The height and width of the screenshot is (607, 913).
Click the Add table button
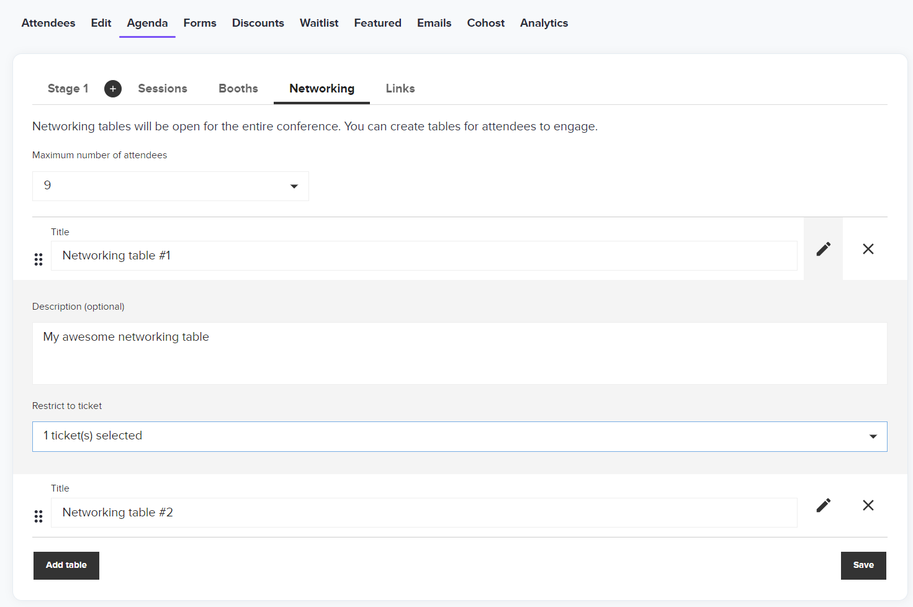coord(66,565)
